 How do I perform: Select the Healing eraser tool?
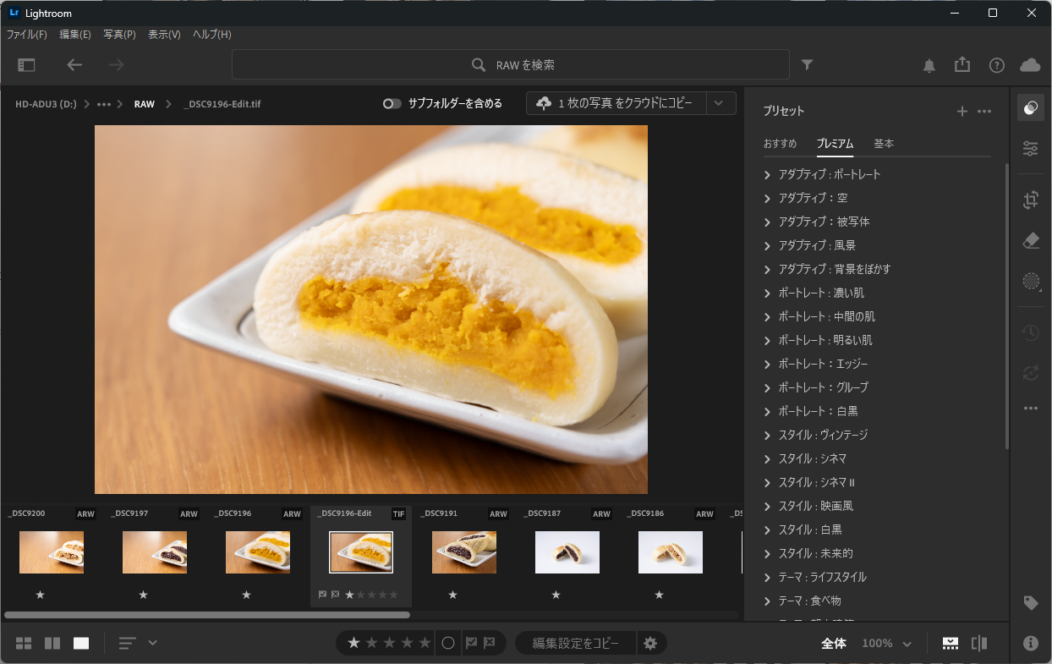[x=1030, y=241]
